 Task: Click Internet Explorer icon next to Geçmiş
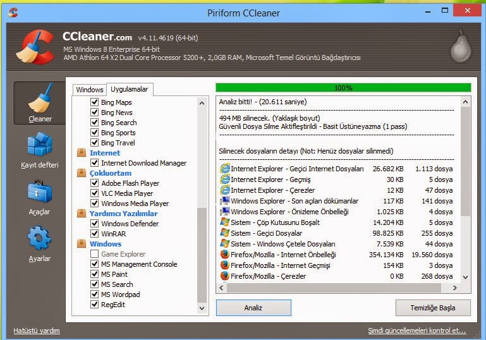225,179
